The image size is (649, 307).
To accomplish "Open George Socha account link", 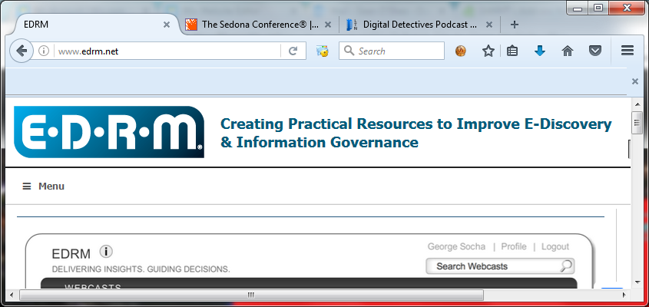I will pyautogui.click(x=456, y=246).
